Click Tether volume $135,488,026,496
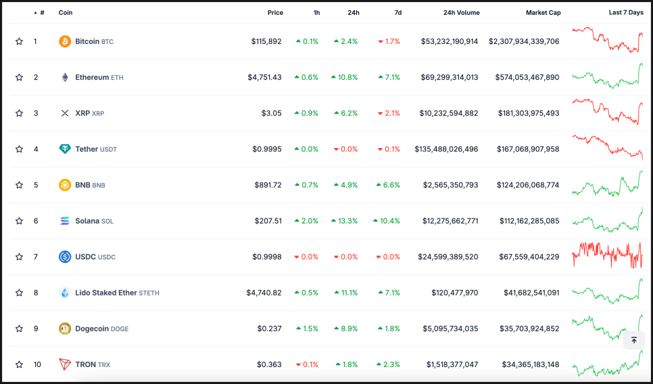 tap(446, 149)
